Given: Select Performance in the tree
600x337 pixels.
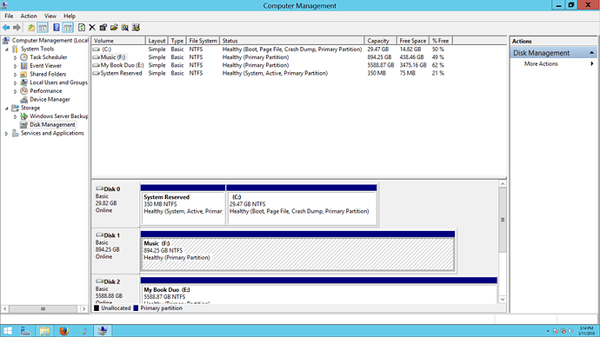Looking at the screenshot, I should [46, 91].
